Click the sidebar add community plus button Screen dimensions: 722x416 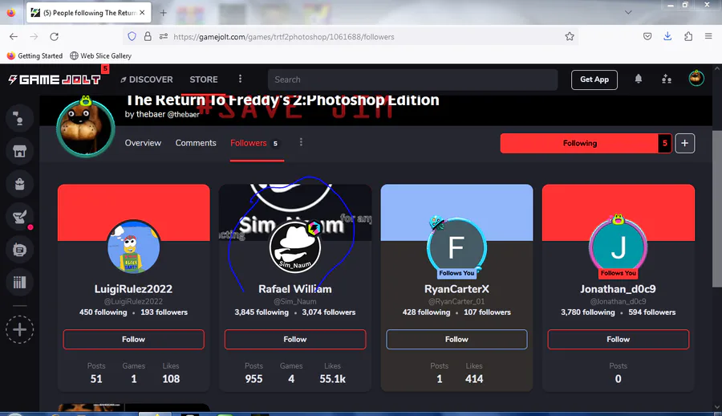(x=19, y=329)
